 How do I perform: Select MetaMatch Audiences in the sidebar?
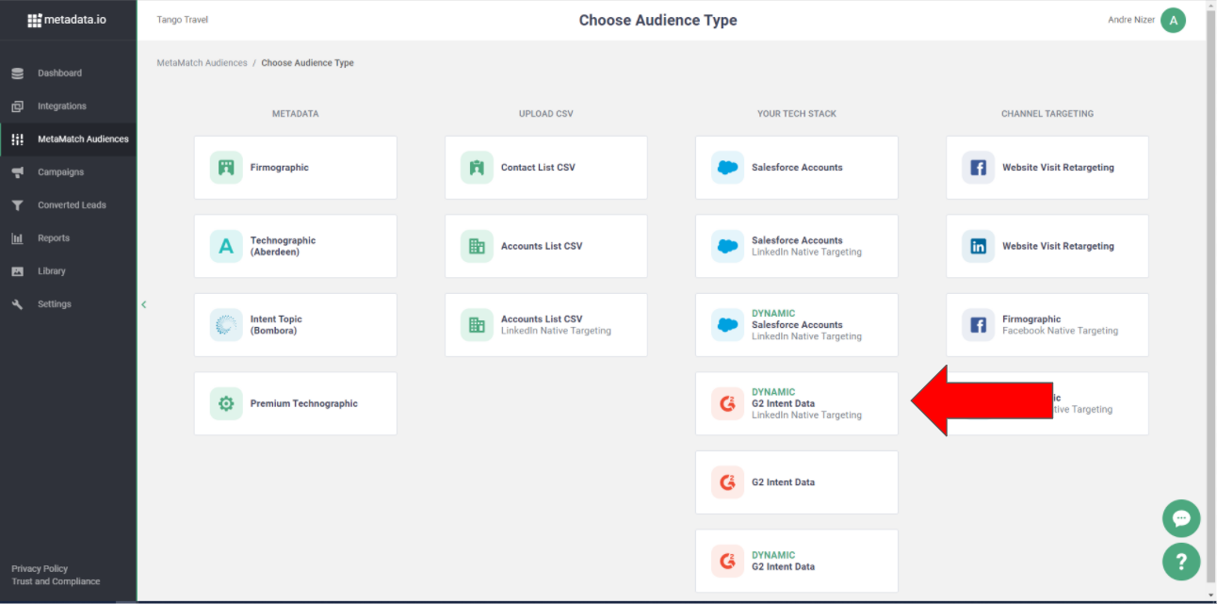[x=82, y=139]
